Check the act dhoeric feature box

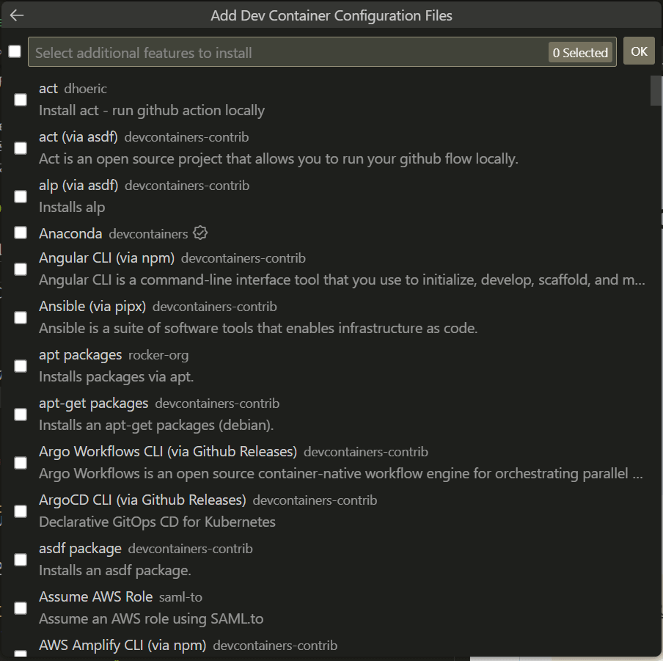click(21, 100)
